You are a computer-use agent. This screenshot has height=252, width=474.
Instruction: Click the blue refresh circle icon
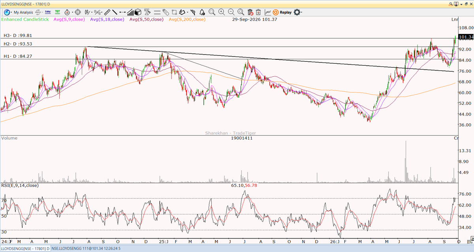(x=7, y=12)
